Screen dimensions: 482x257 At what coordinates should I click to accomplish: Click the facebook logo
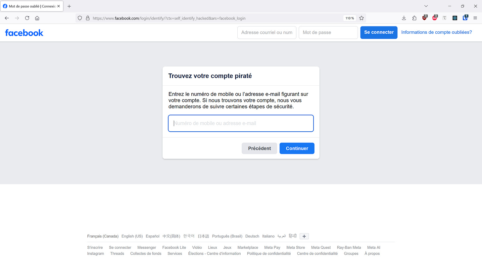pos(24,32)
